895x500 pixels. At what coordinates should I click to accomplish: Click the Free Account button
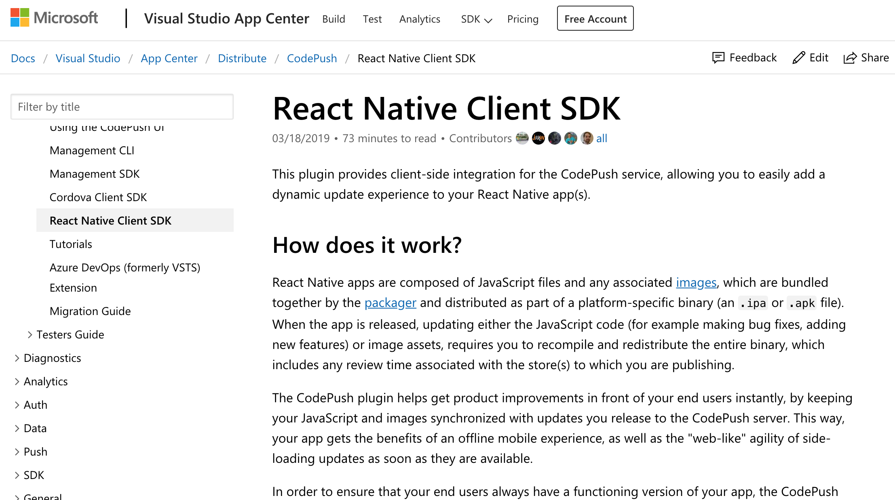click(x=595, y=19)
